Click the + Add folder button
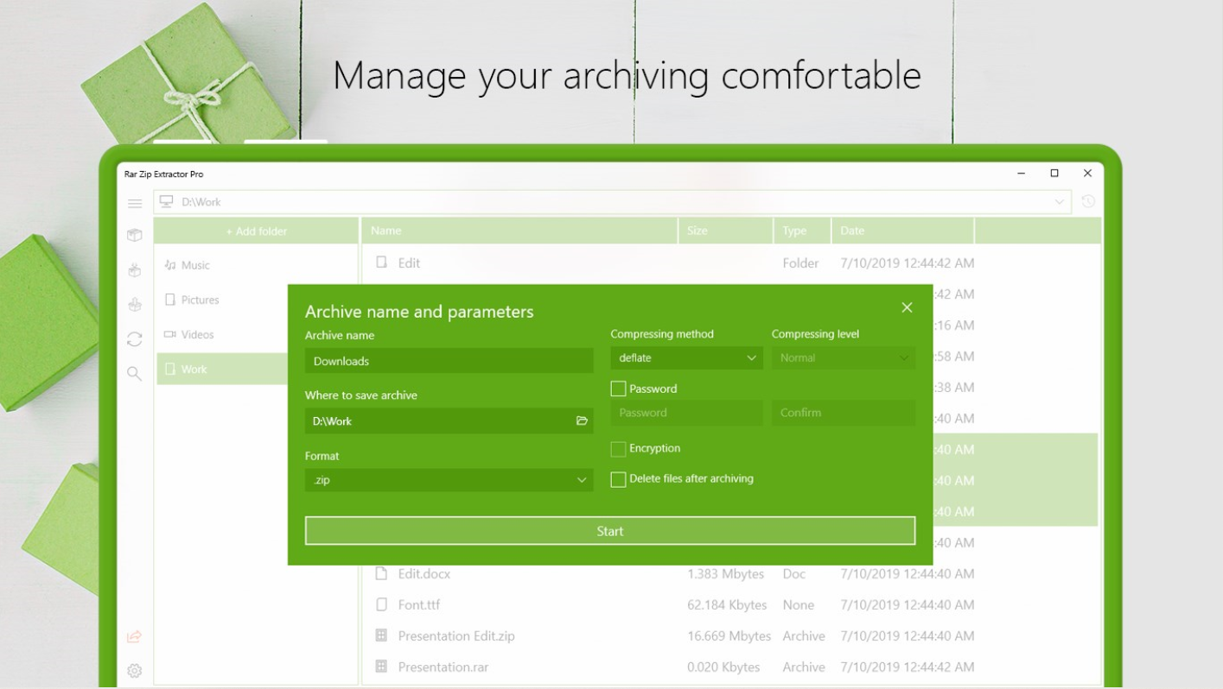 (x=257, y=231)
